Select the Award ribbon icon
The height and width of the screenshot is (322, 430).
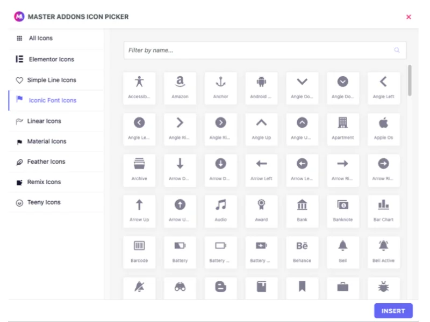261,211
